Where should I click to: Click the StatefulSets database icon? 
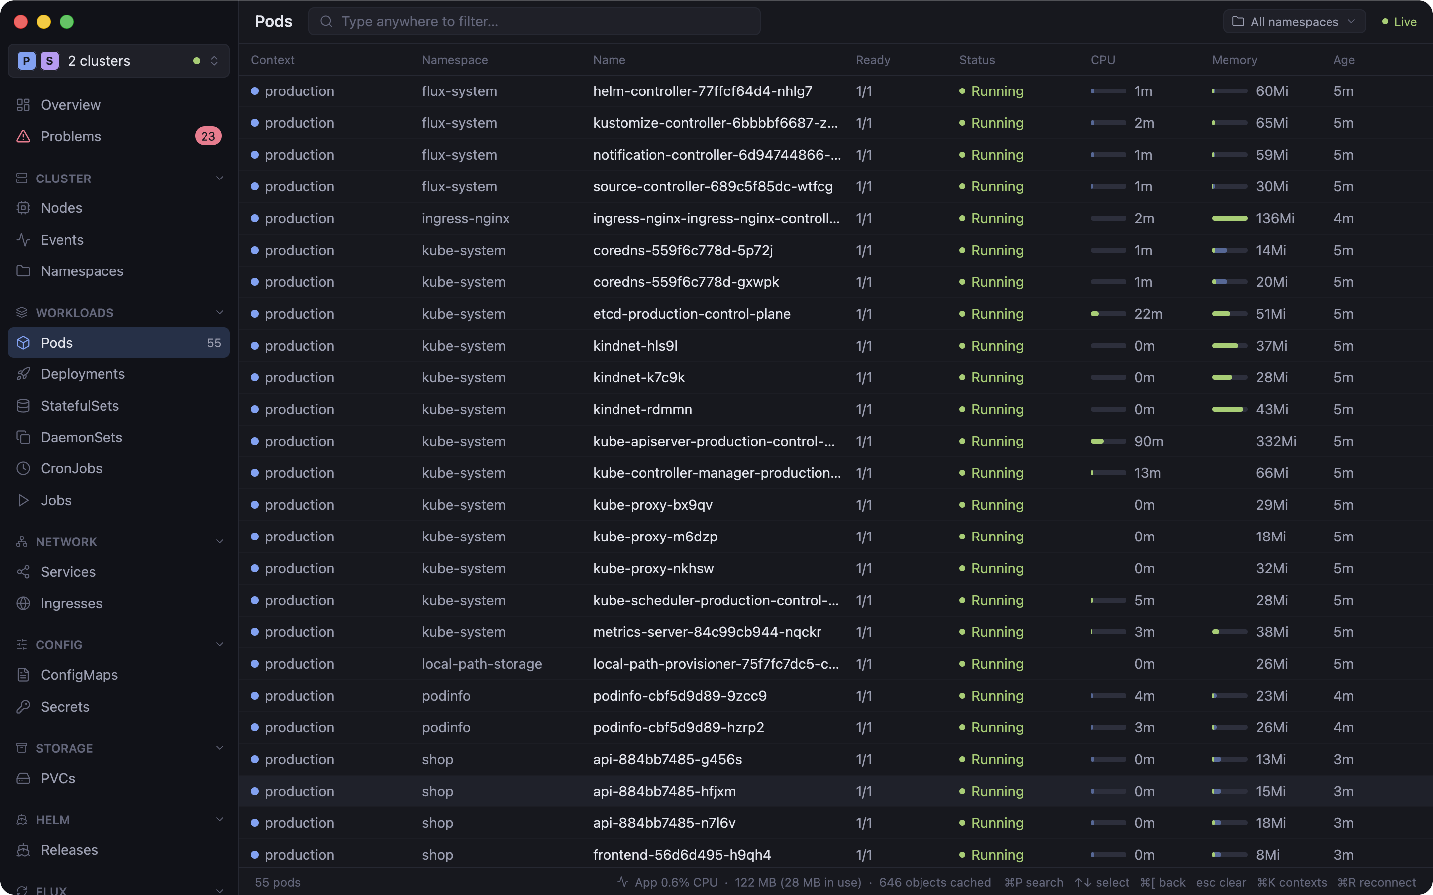23,405
